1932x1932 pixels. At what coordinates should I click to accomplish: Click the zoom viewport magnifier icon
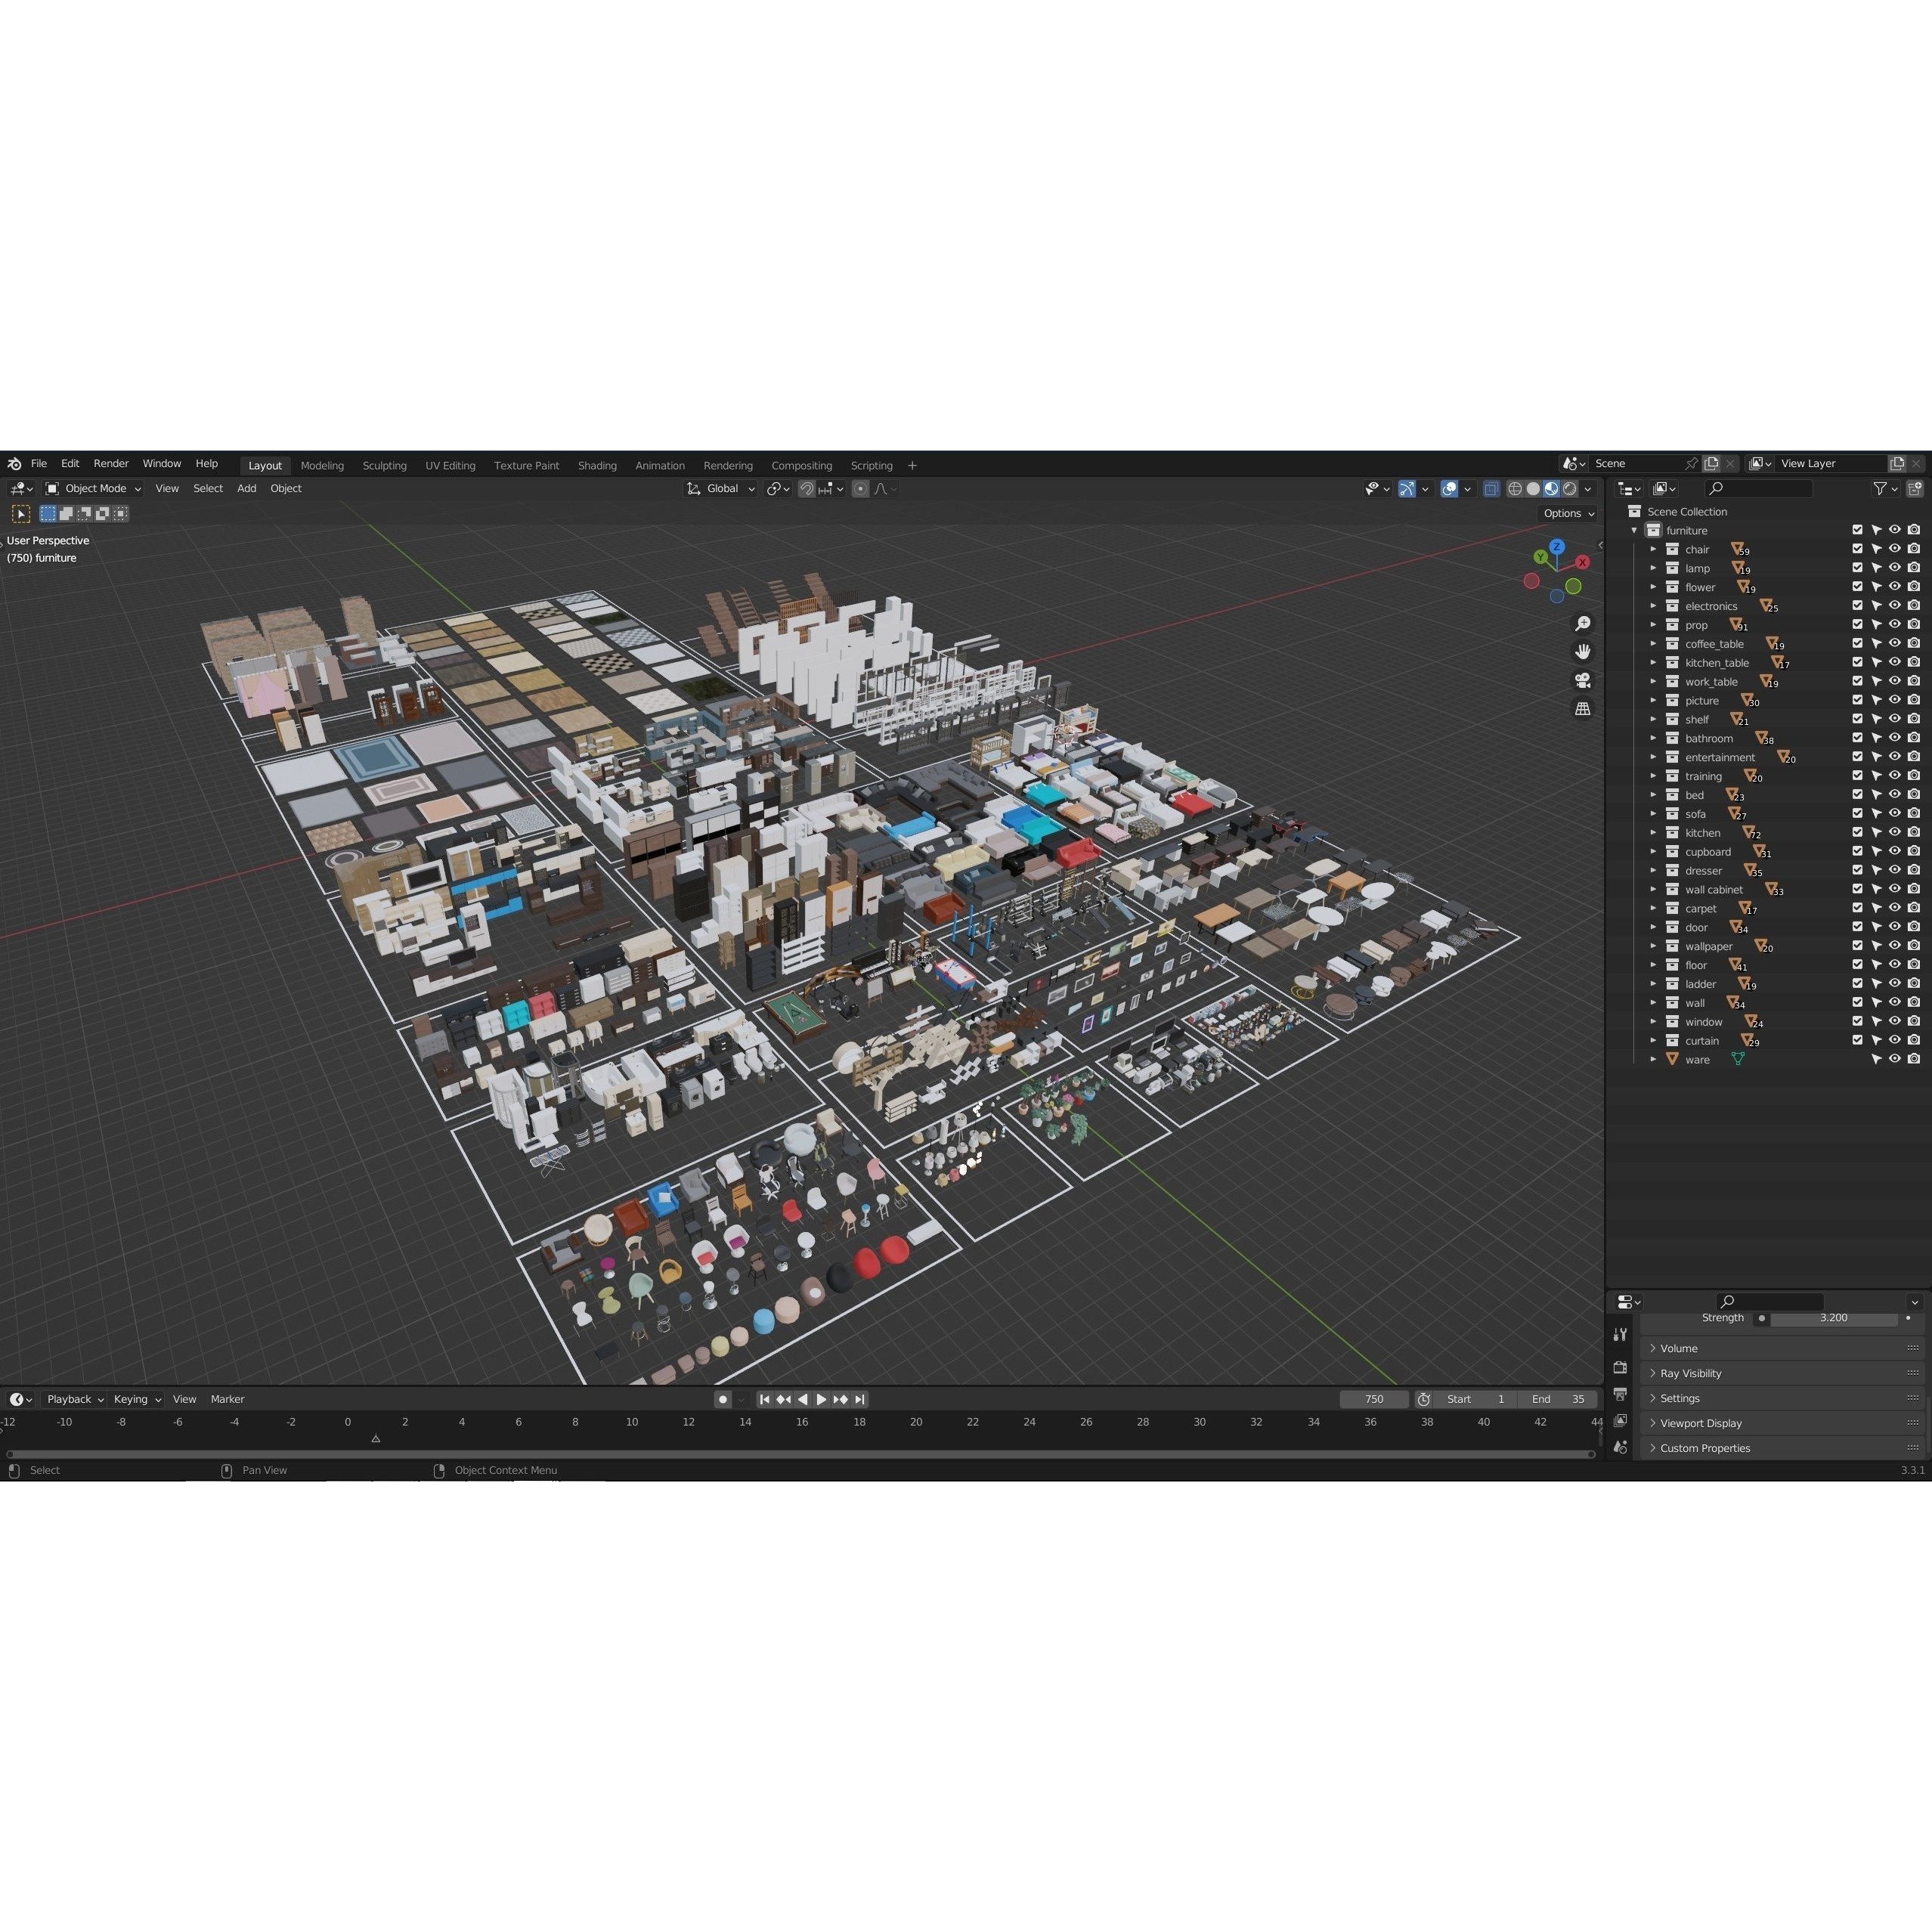pyautogui.click(x=1582, y=624)
